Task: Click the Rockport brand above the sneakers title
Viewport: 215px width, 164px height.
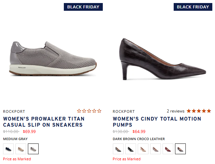Action: [14, 111]
